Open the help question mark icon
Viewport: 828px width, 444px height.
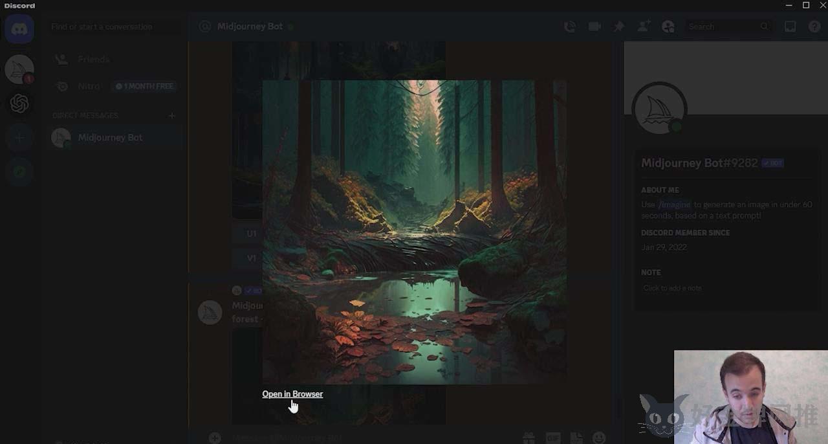point(814,27)
